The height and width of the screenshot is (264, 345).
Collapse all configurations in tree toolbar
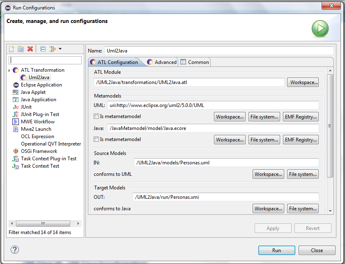[43, 49]
